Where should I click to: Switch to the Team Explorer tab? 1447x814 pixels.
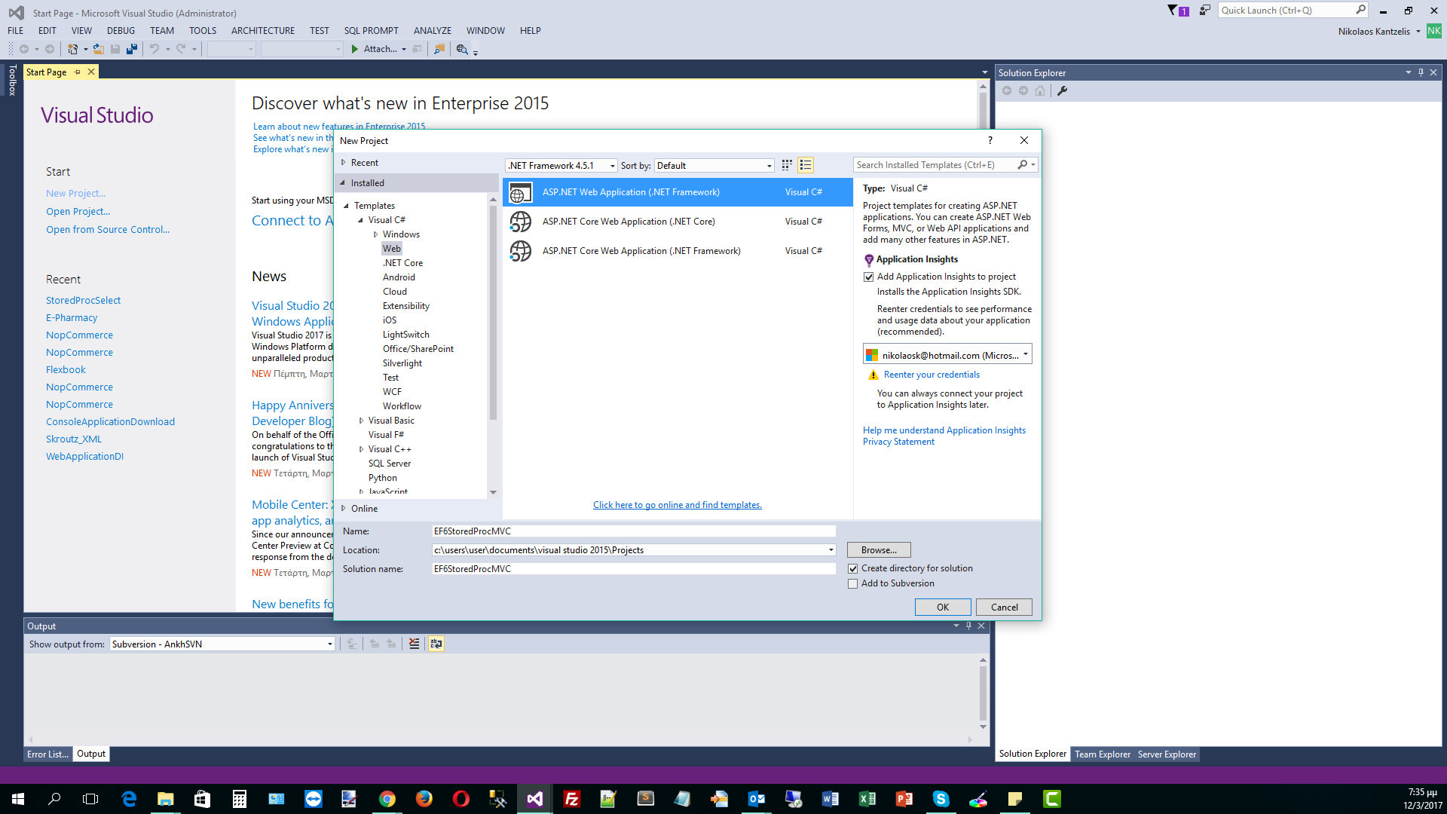point(1103,754)
